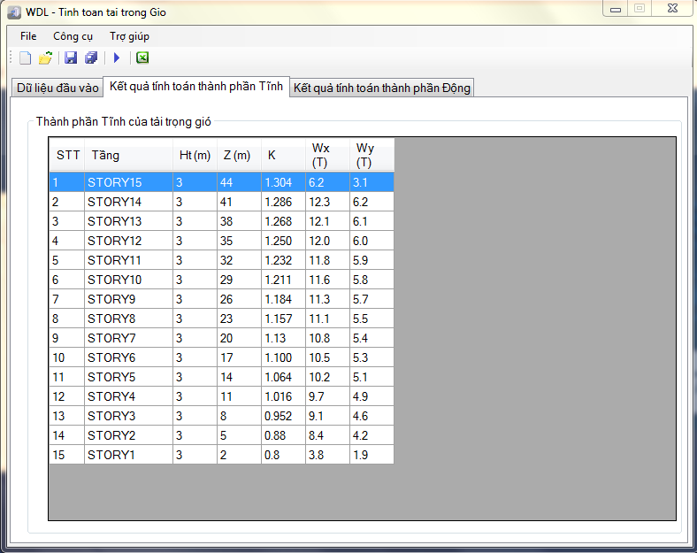Switch to the Dữ liệu đầu vào tab
This screenshot has width=697, height=553.
pyautogui.click(x=57, y=88)
